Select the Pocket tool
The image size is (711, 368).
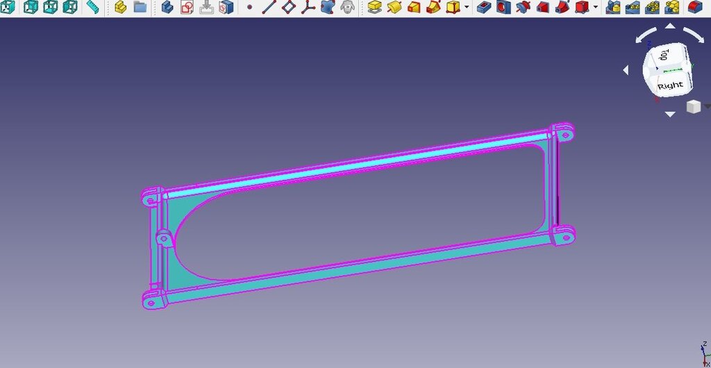pos(485,8)
